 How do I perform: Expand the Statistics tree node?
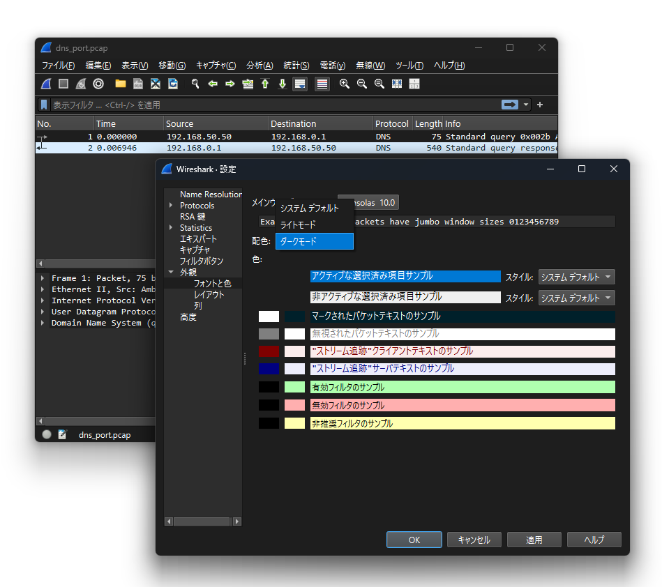(x=171, y=228)
